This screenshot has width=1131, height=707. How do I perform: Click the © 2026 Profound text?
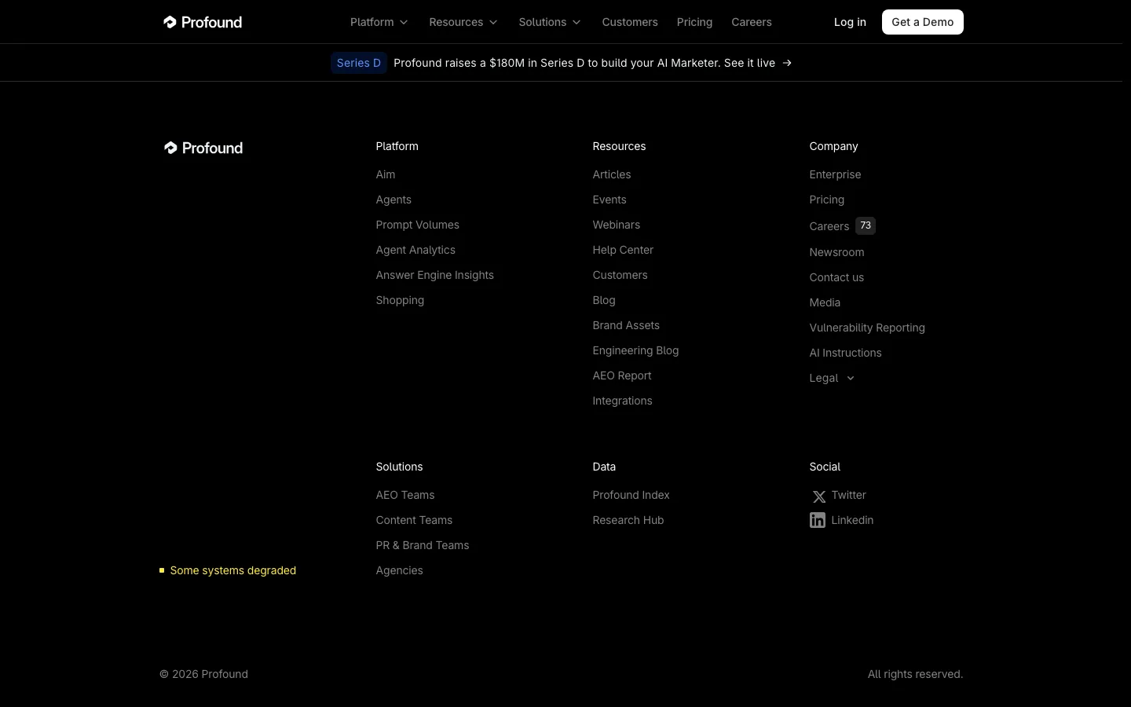coord(203,674)
